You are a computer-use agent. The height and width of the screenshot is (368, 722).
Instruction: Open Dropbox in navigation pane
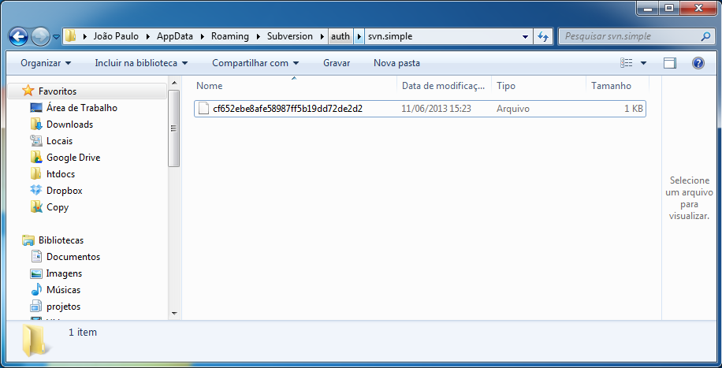(64, 191)
